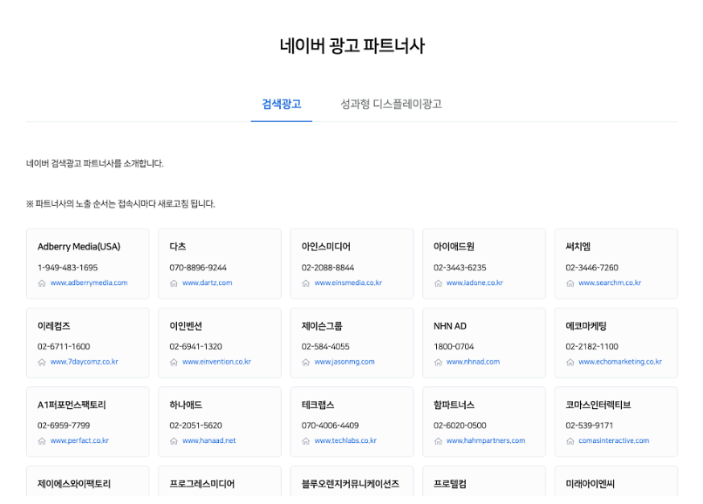Follow the www.iadone.co.kr link
The height and width of the screenshot is (504, 703).
click(x=474, y=283)
